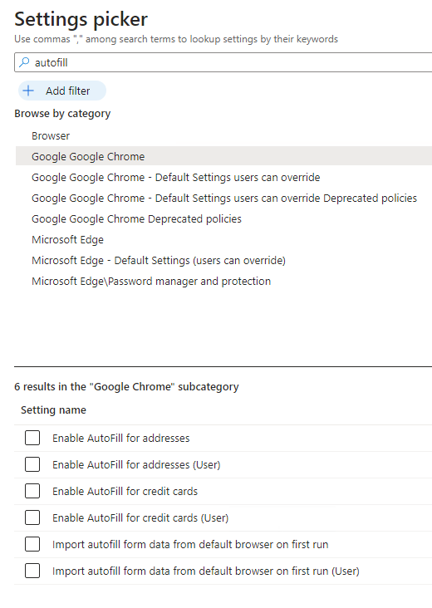
Task: Click the Enable AutoFill for credit cards label
Action: tap(125, 491)
